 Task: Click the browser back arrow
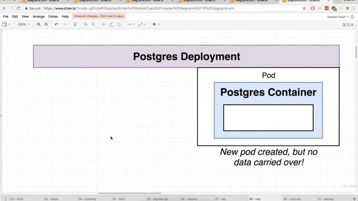(4, 8)
